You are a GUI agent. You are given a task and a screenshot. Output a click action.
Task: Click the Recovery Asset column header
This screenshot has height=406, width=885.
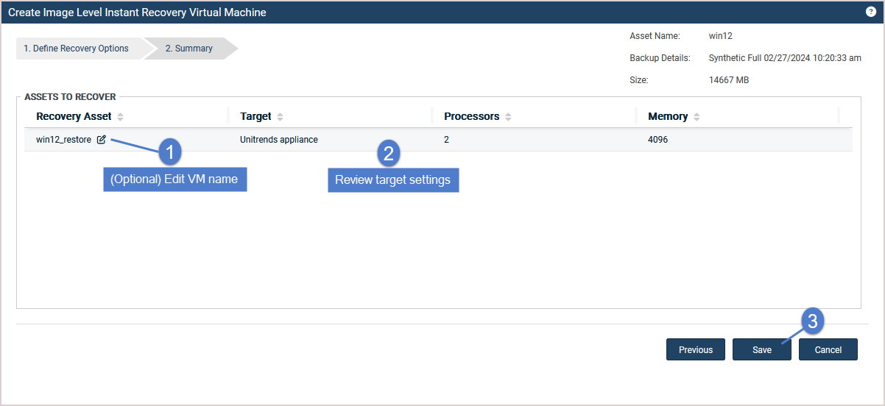[x=74, y=116]
